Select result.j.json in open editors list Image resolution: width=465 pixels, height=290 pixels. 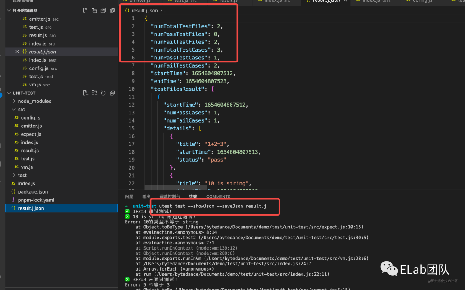click(x=62, y=52)
